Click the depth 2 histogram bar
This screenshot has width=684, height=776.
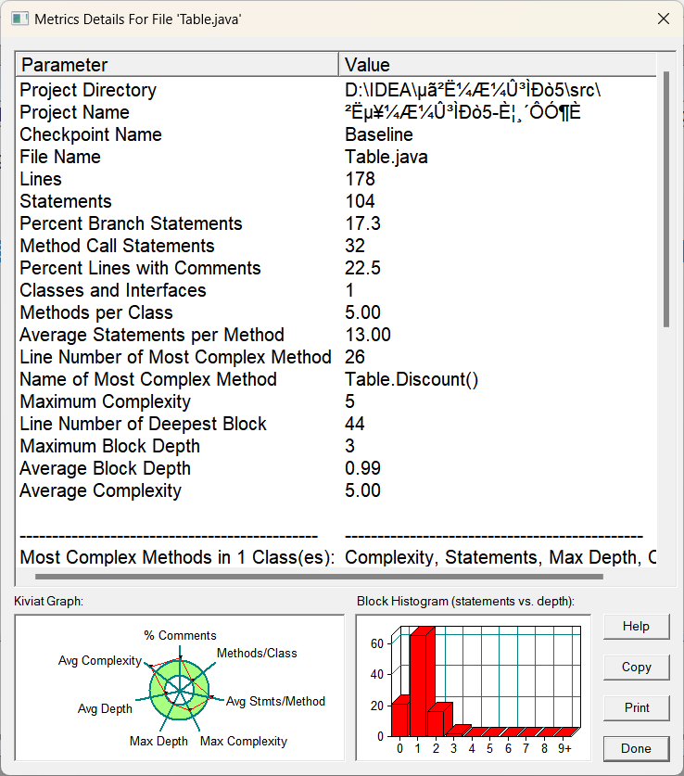pyautogui.click(x=439, y=720)
